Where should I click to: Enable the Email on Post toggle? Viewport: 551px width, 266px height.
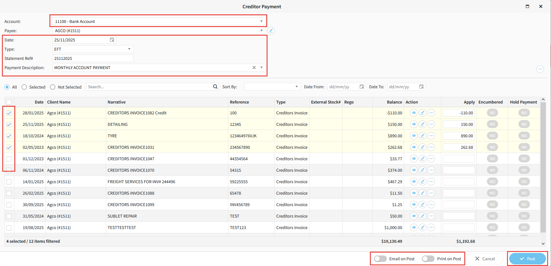380,259
